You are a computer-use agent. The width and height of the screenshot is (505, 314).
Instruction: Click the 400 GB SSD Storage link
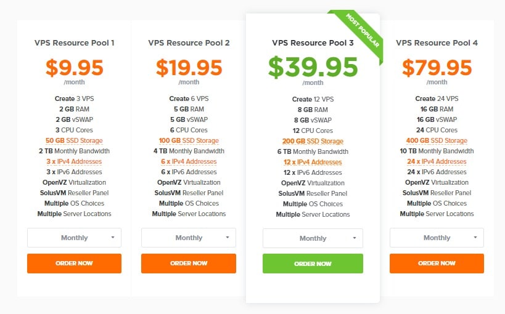[x=437, y=140]
